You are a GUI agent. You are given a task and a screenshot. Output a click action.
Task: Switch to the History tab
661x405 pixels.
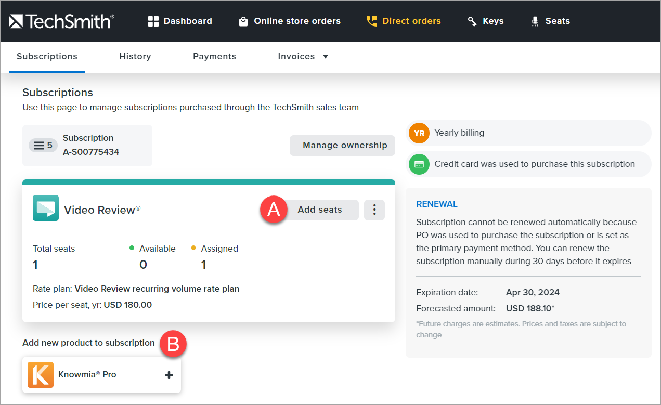click(135, 56)
